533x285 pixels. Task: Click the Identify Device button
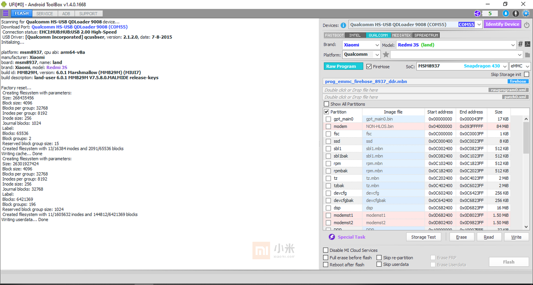[503, 25]
